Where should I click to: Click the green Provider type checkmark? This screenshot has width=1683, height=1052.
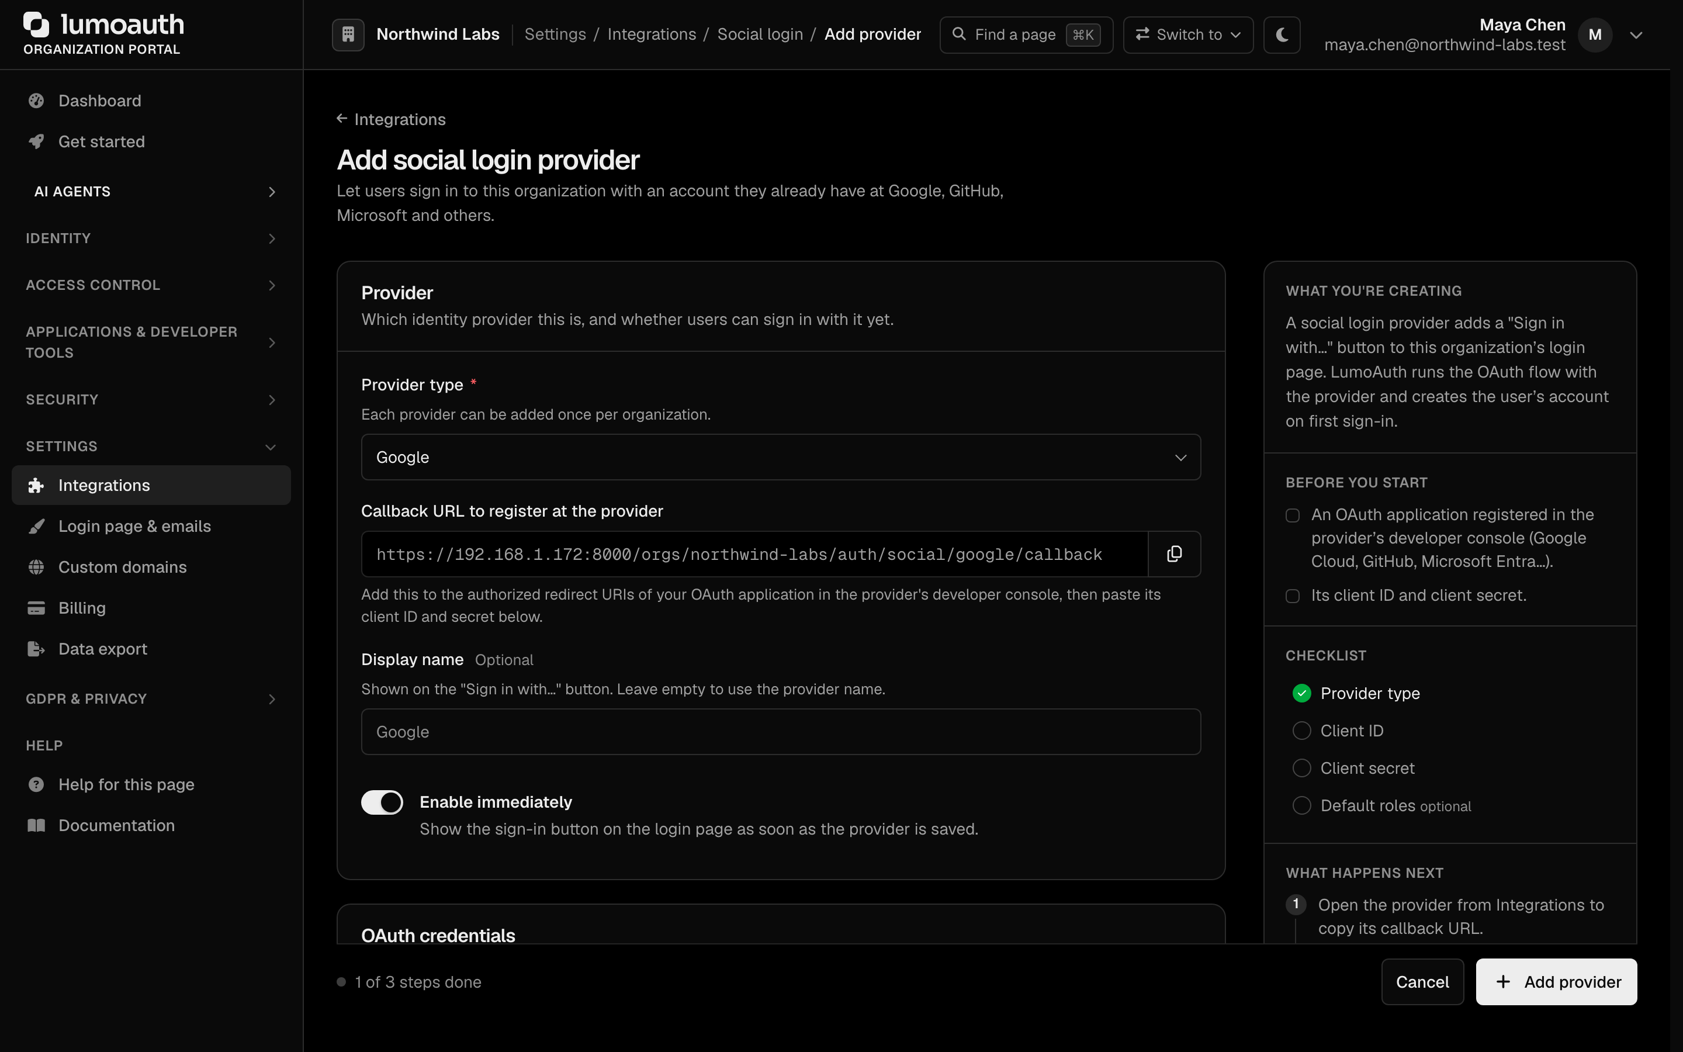[x=1301, y=694]
